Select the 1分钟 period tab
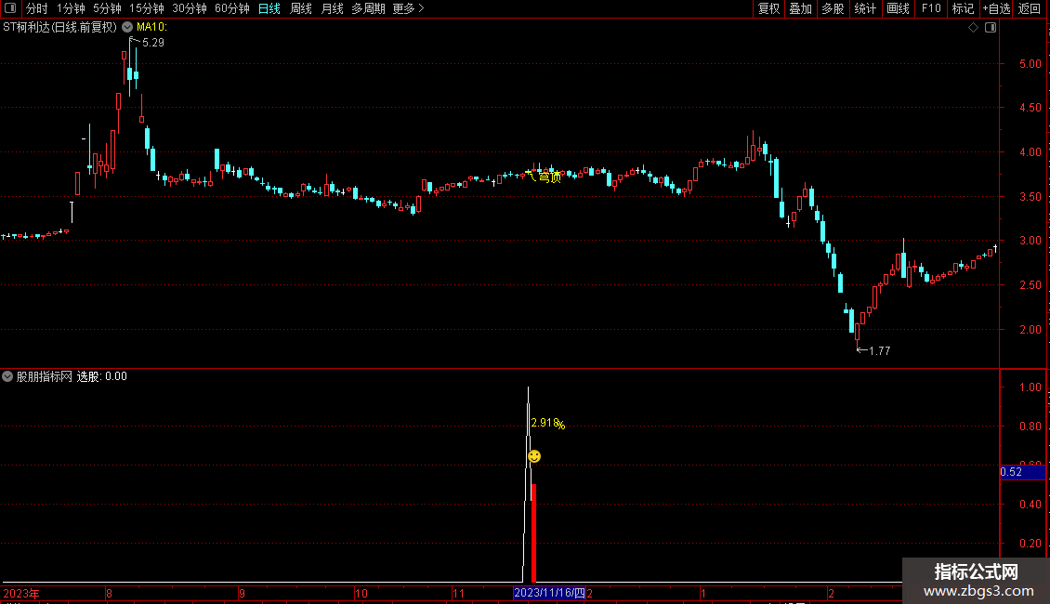Viewport: 1050px width, 604px height. point(71,8)
